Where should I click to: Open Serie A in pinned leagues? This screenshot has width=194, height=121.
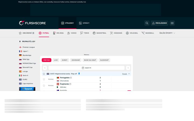(24, 76)
